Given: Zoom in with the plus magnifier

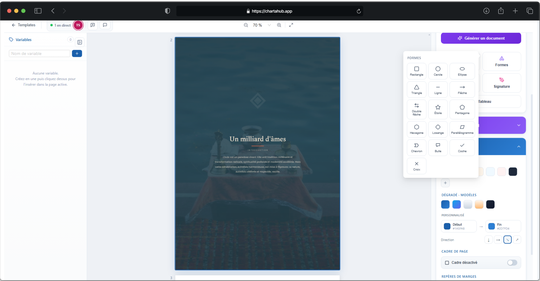Looking at the screenshot, I should pyautogui.click(x=279, y=25).
